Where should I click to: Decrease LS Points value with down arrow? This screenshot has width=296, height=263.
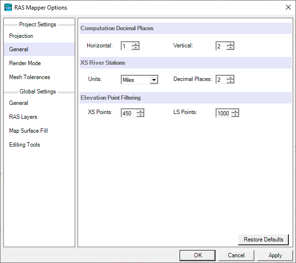[235, 114]
